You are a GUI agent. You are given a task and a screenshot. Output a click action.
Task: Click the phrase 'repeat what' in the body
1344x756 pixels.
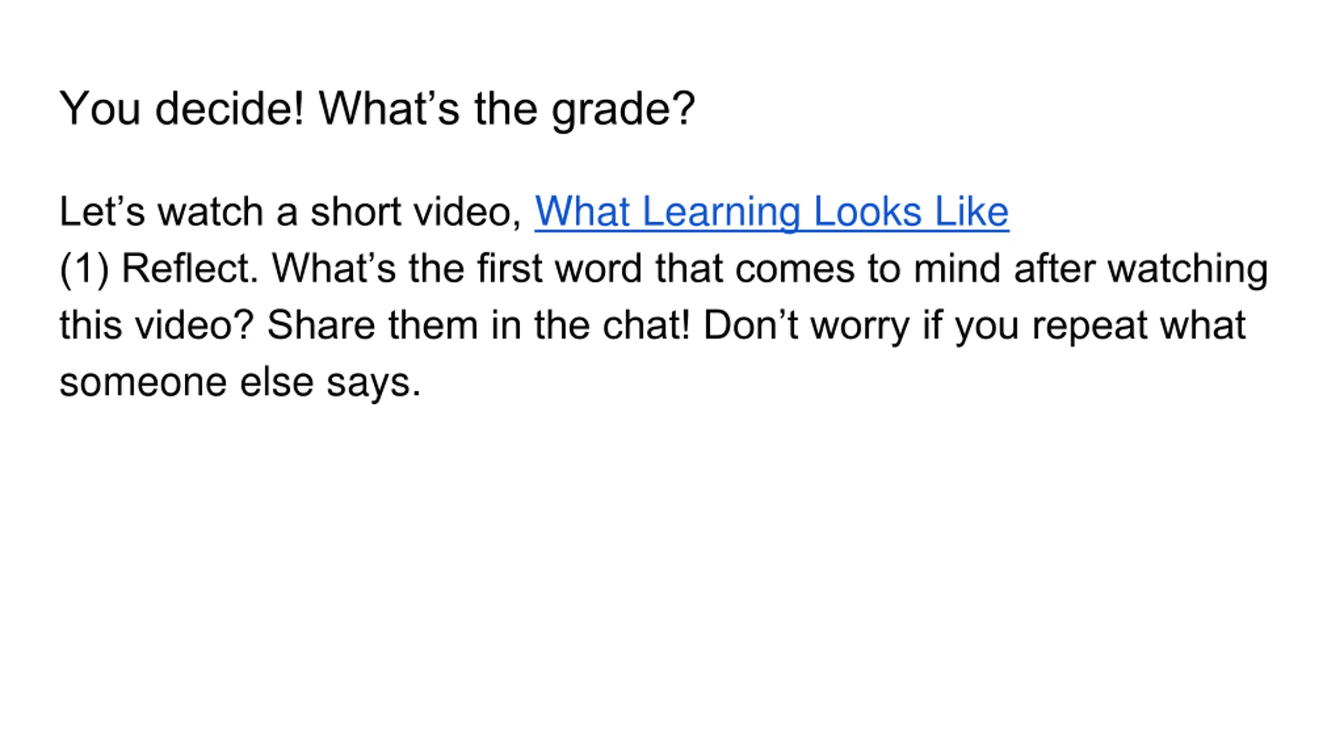click(x=1138, y=325)
